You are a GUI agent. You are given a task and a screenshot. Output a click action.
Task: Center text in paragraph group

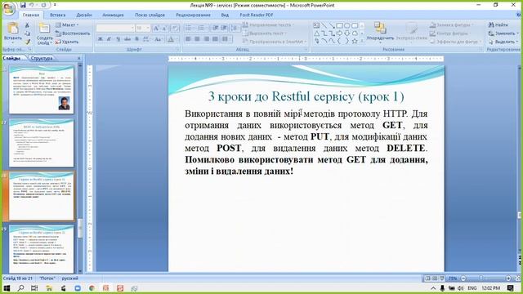pyautogui.click(x=197, y=39)
